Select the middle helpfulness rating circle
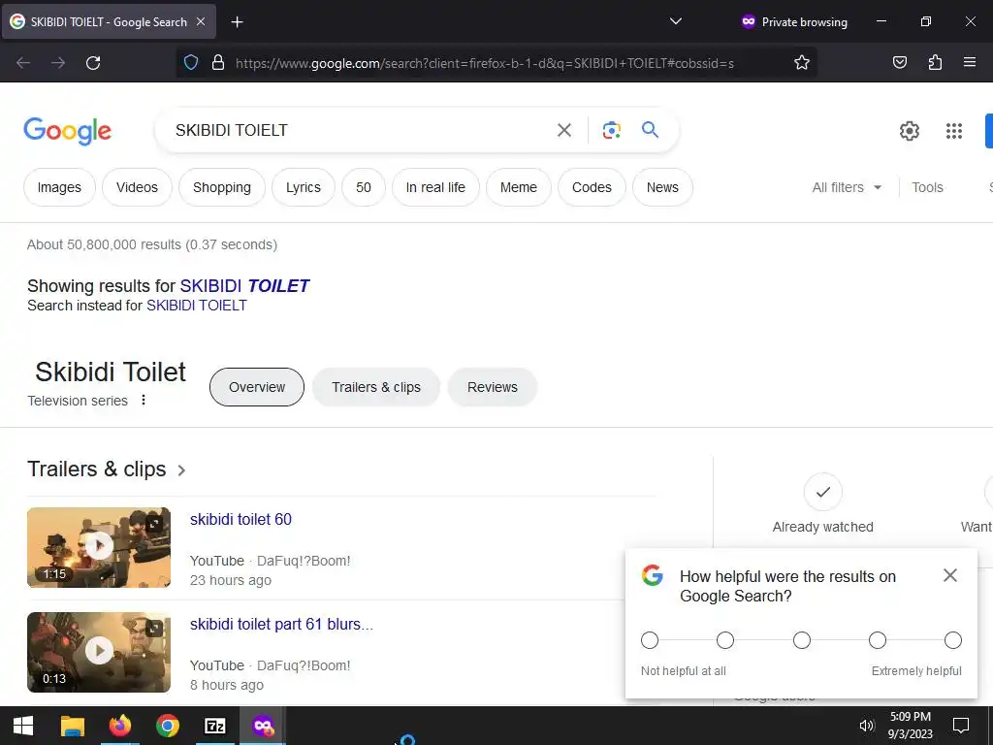The height and width of the screenshot is (745, 993). click(802, 640)
